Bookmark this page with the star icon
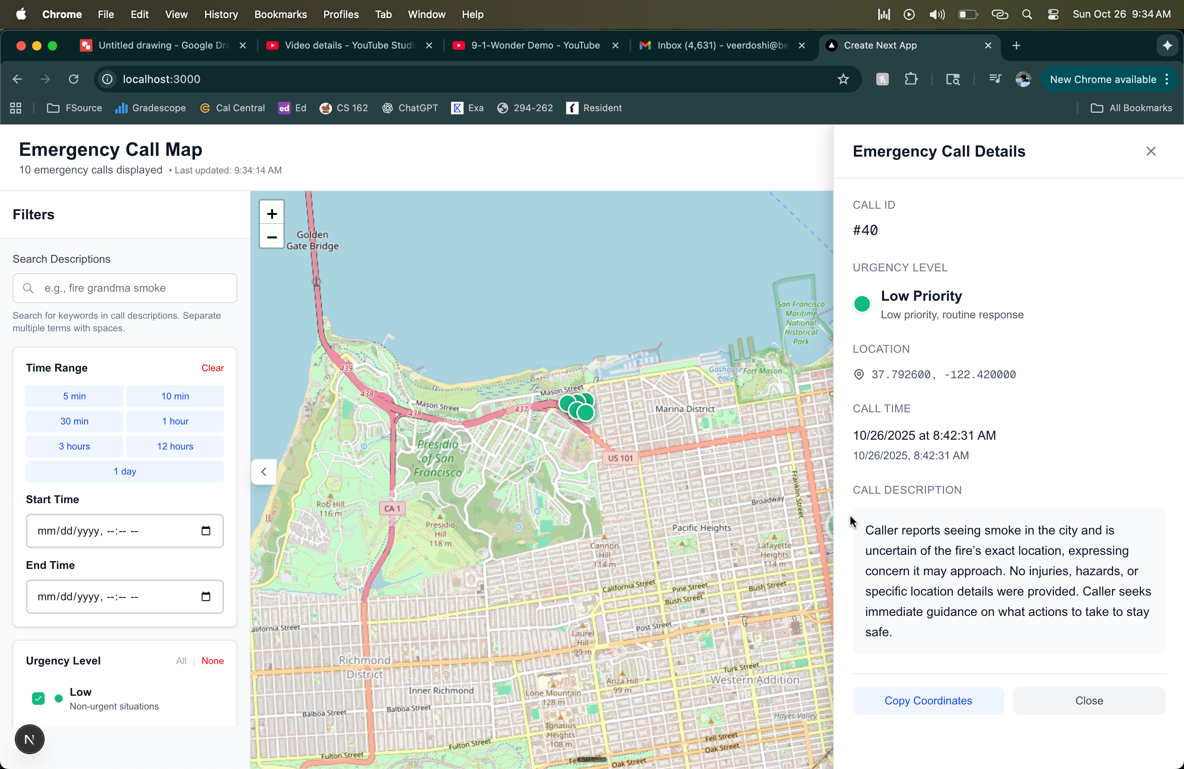The width and height of the screenshot is (1184, 769). pos(843,79)
